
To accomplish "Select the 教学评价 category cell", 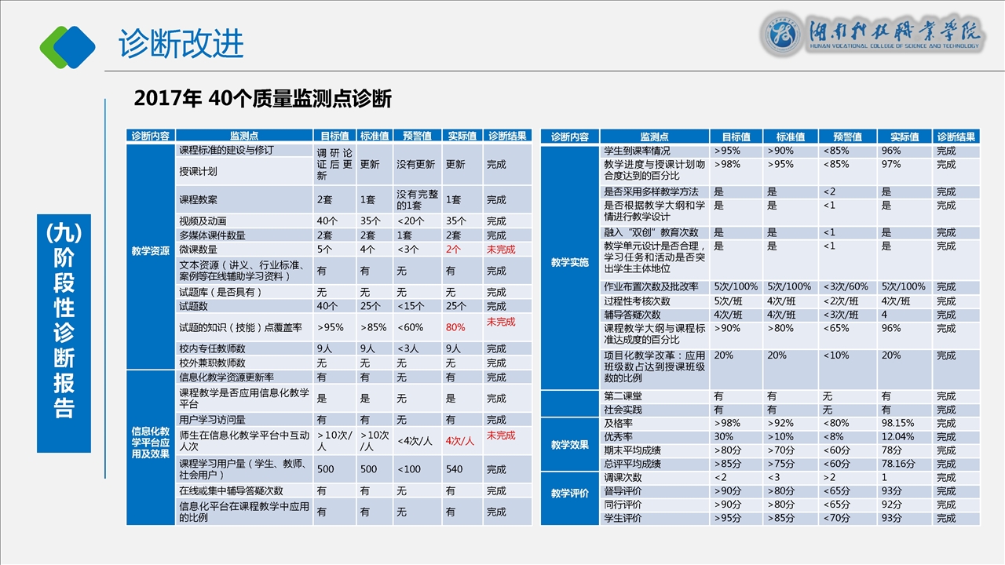I will tap(569, 494).
